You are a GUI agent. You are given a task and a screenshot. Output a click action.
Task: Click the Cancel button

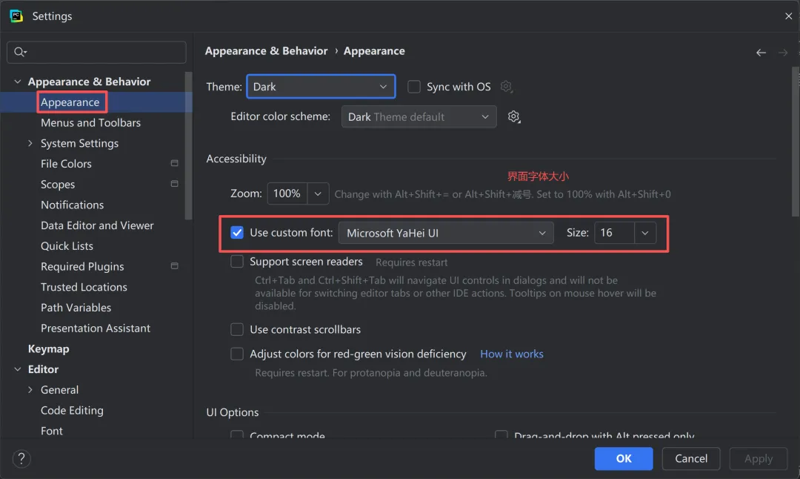point(691,458)
